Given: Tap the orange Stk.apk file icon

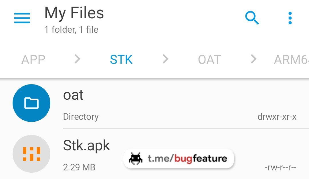Looking at the screenshot, I should point(31,154).
